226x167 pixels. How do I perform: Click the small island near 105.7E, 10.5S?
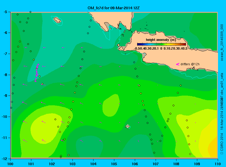tap(128, 126)
